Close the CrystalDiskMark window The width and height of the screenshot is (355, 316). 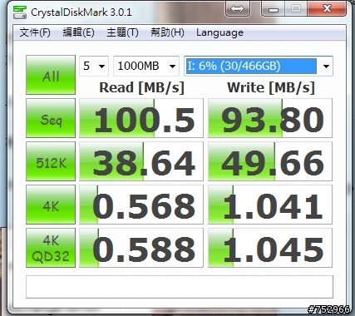pyautogui.click(x=327, y=8)
